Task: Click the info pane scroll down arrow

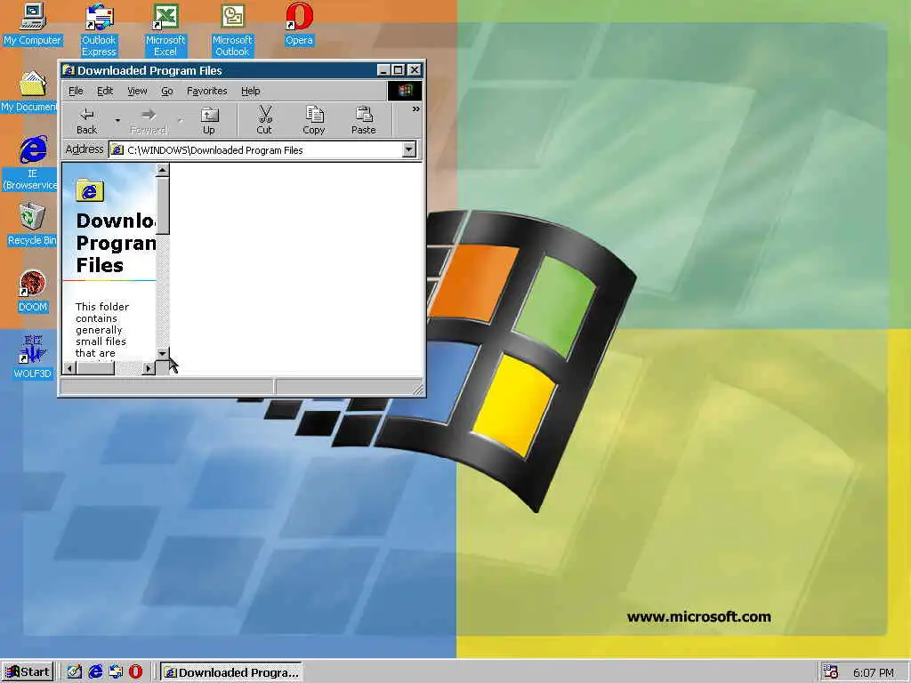Action: coord(163,353)
